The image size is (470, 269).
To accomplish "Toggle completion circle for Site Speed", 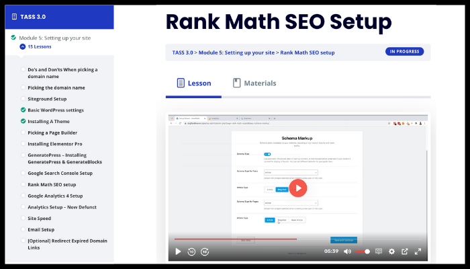I will [x=23, y=218].
